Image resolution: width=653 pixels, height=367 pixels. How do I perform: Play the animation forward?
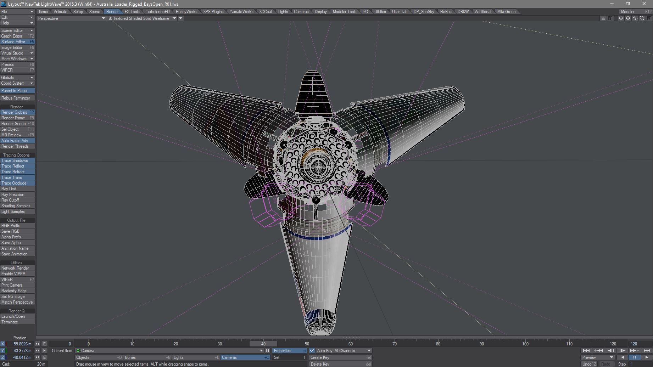(647, 357)
